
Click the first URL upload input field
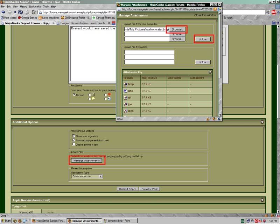(149, 52)
